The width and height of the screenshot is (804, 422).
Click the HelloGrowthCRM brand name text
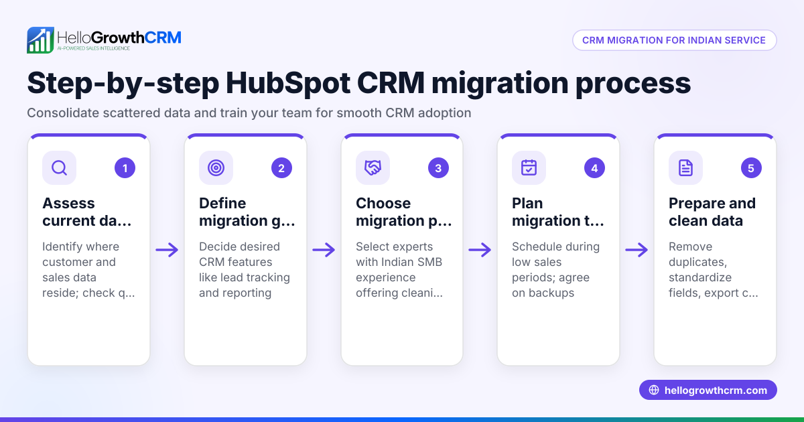coord(119,37)
